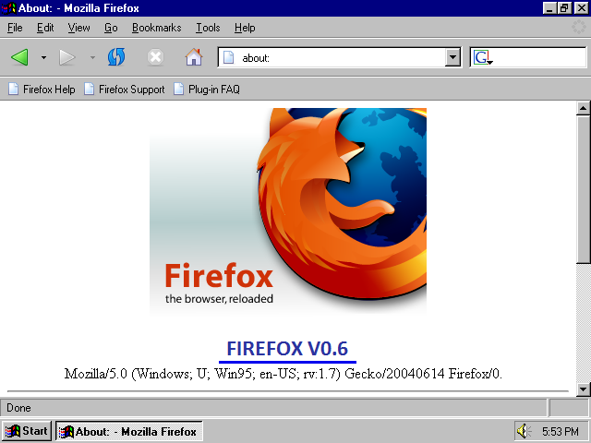This screenshot has width=591, height=443.
Task: Open the Bookmarks menu
Action: (x=156, y=28)
